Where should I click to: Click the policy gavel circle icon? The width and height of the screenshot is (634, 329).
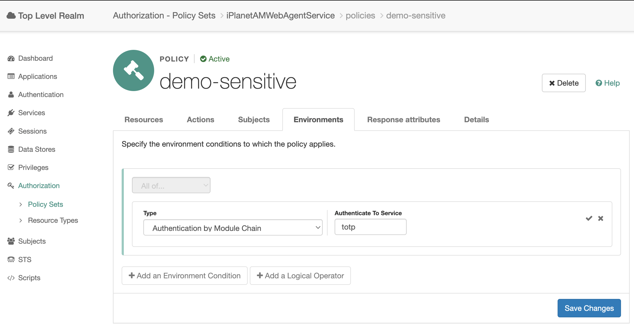tap(134, 70)
